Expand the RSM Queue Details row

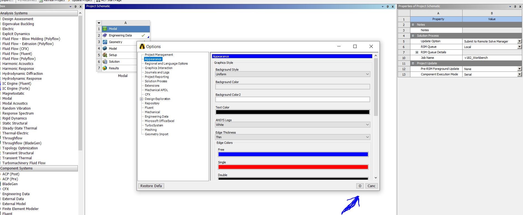coord(417,52)
